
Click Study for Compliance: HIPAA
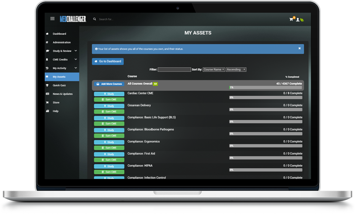[109, 166]
